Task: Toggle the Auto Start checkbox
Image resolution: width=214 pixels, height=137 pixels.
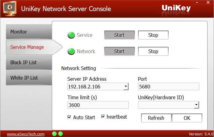Action: tap(69, 117)
